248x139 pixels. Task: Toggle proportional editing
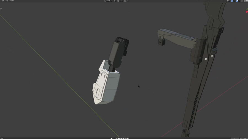(x=125, y=1)
